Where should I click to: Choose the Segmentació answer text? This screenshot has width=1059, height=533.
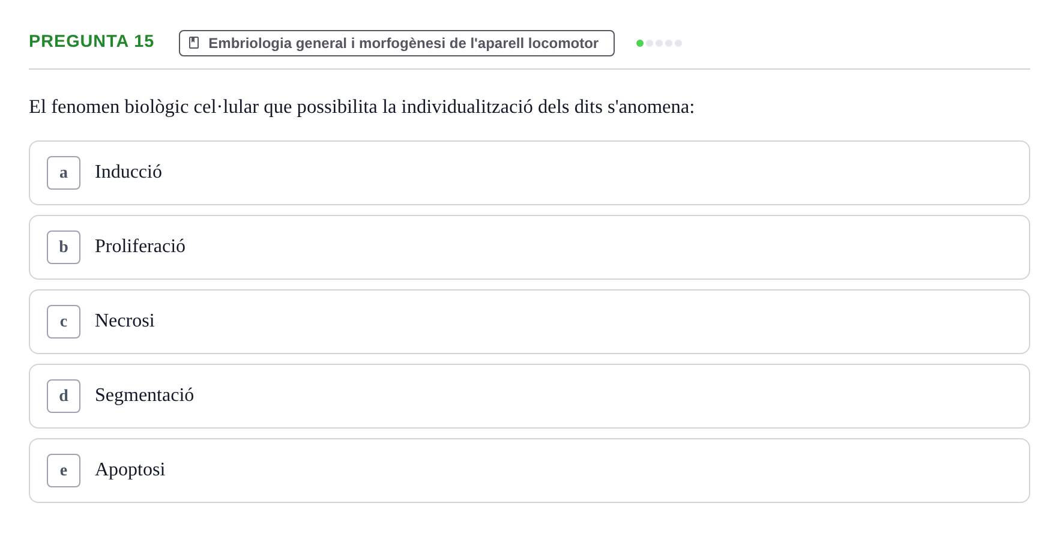pos(144,395)
